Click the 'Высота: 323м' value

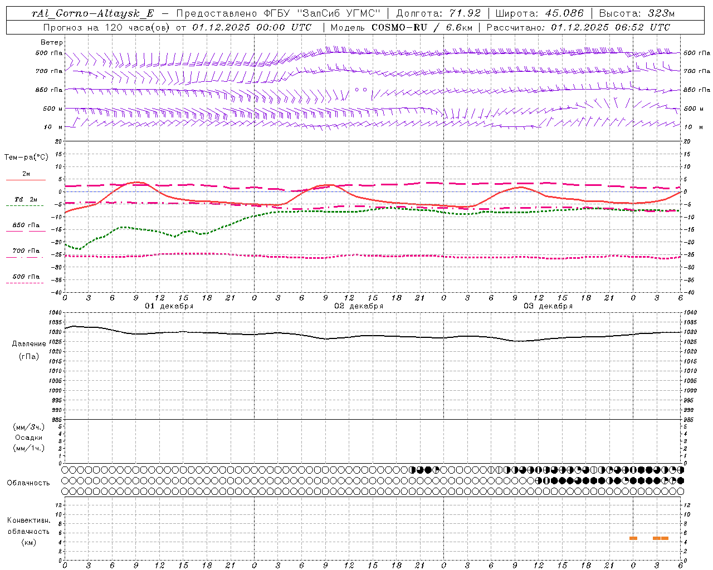pos(637,13)
